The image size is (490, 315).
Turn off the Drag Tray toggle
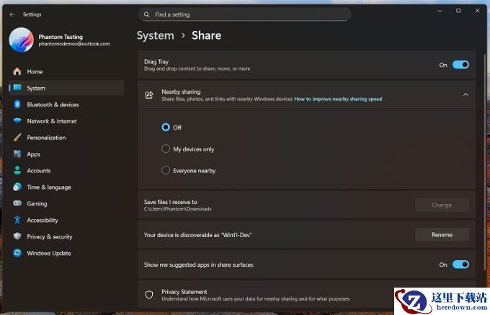click(x=460, y=65)
